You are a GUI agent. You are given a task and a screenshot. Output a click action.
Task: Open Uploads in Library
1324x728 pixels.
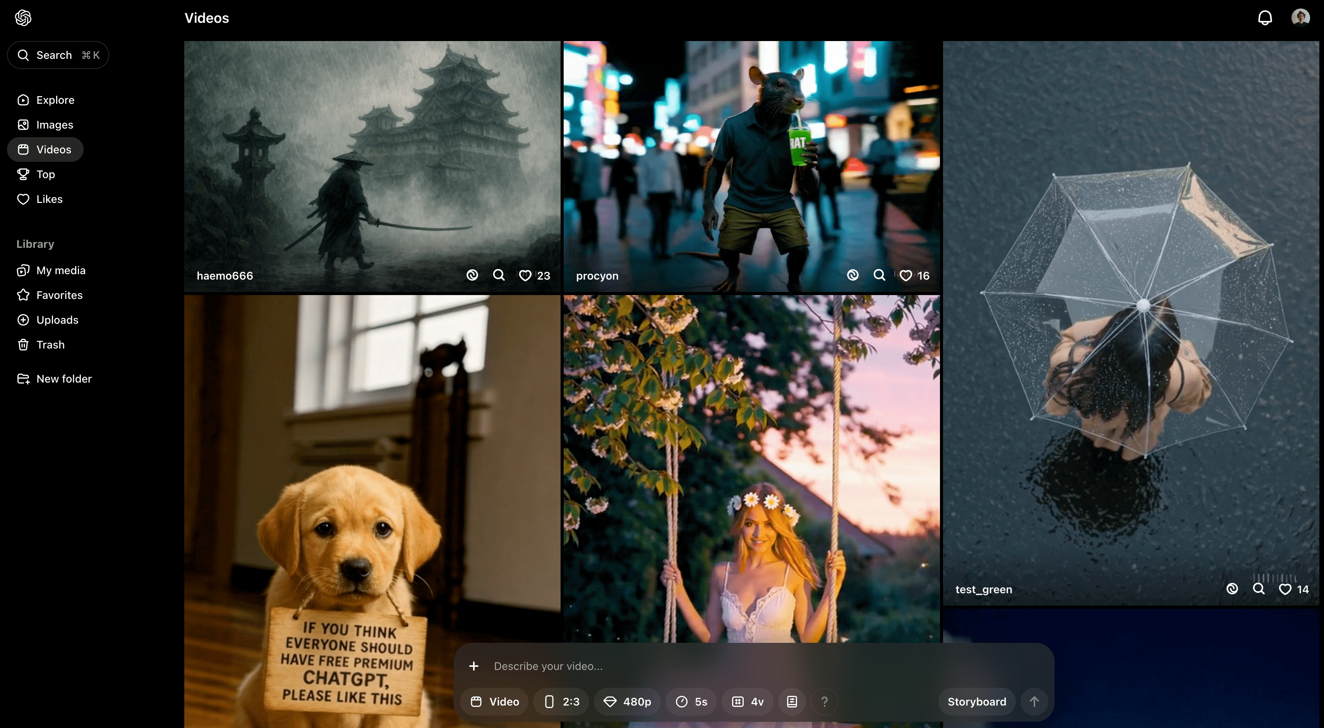(47, 320)
